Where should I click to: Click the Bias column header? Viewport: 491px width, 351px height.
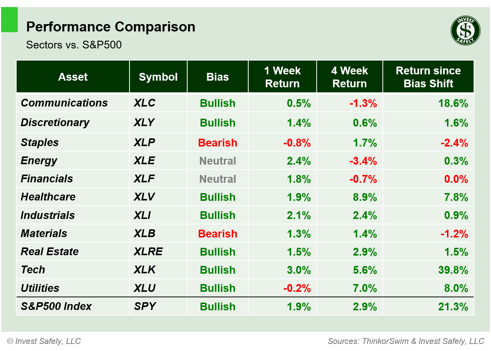point(218,77)
